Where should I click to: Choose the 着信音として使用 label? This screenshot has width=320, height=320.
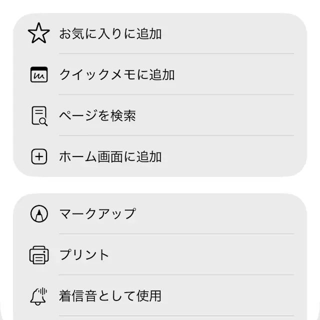point(110,296)
